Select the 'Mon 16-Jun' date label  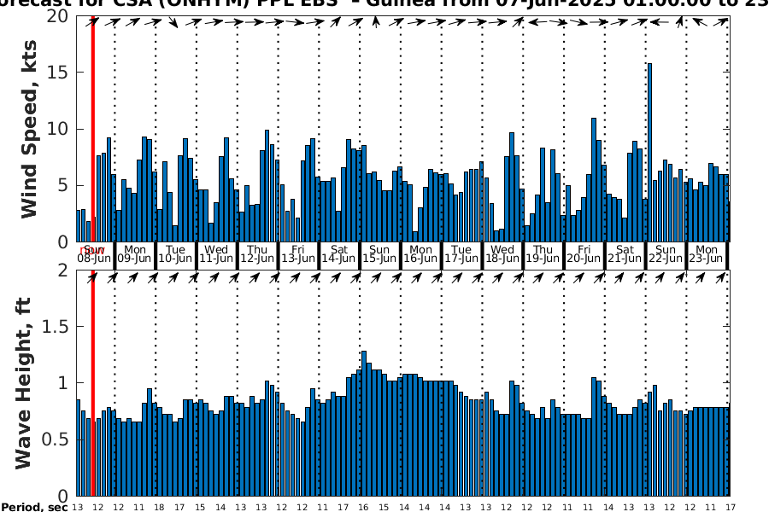tap(420, 254)
